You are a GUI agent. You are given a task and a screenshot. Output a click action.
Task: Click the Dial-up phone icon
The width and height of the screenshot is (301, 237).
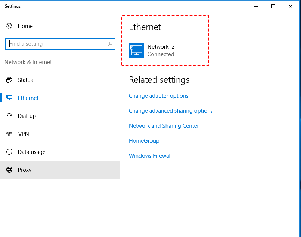9,116
